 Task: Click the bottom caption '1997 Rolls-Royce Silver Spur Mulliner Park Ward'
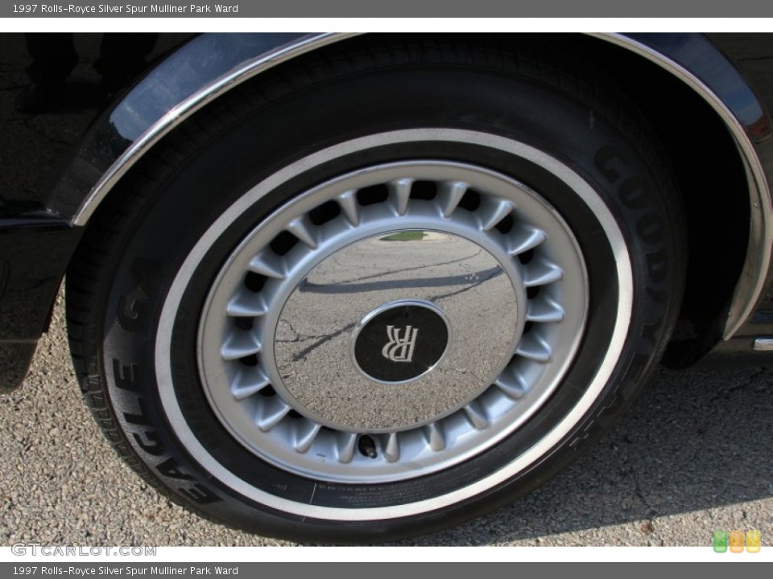[126, 571]
